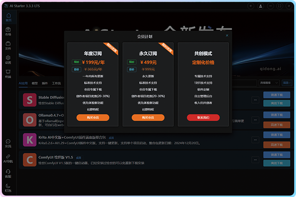
Task: Close the 会员计划 membership dialog
Action: [227, 35]
